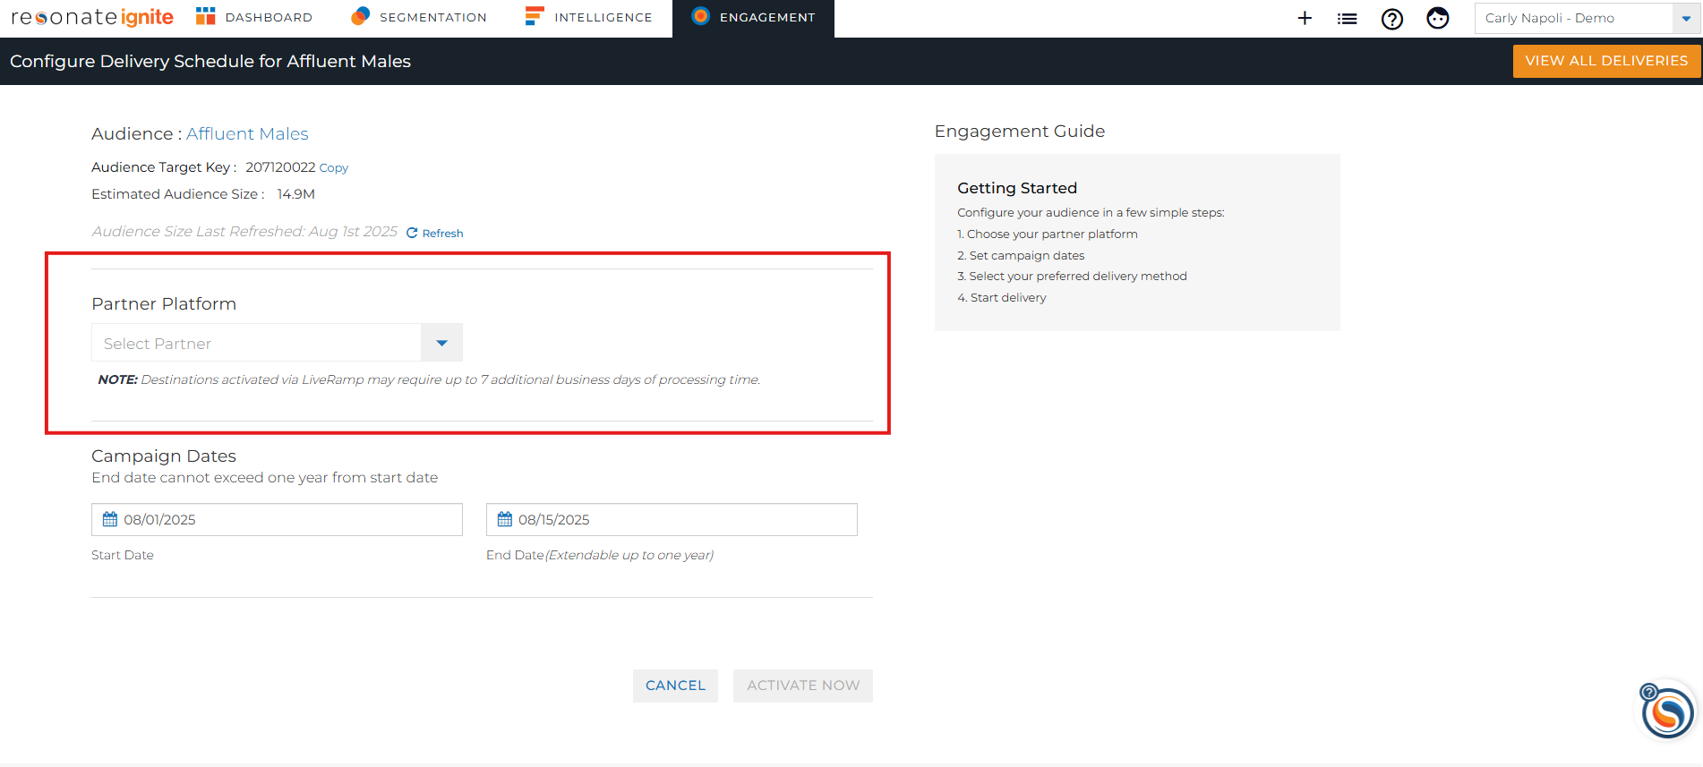Screen dimensions: 1703x767
Task: Click the end date field 08/15/2025
Action: pyautogui.click(x=672, y=519)
